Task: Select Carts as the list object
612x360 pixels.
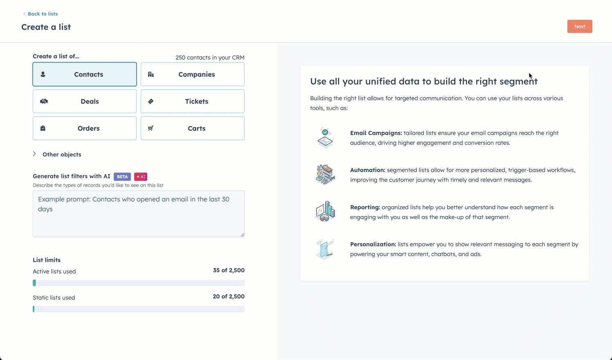Action: (193, 128)
